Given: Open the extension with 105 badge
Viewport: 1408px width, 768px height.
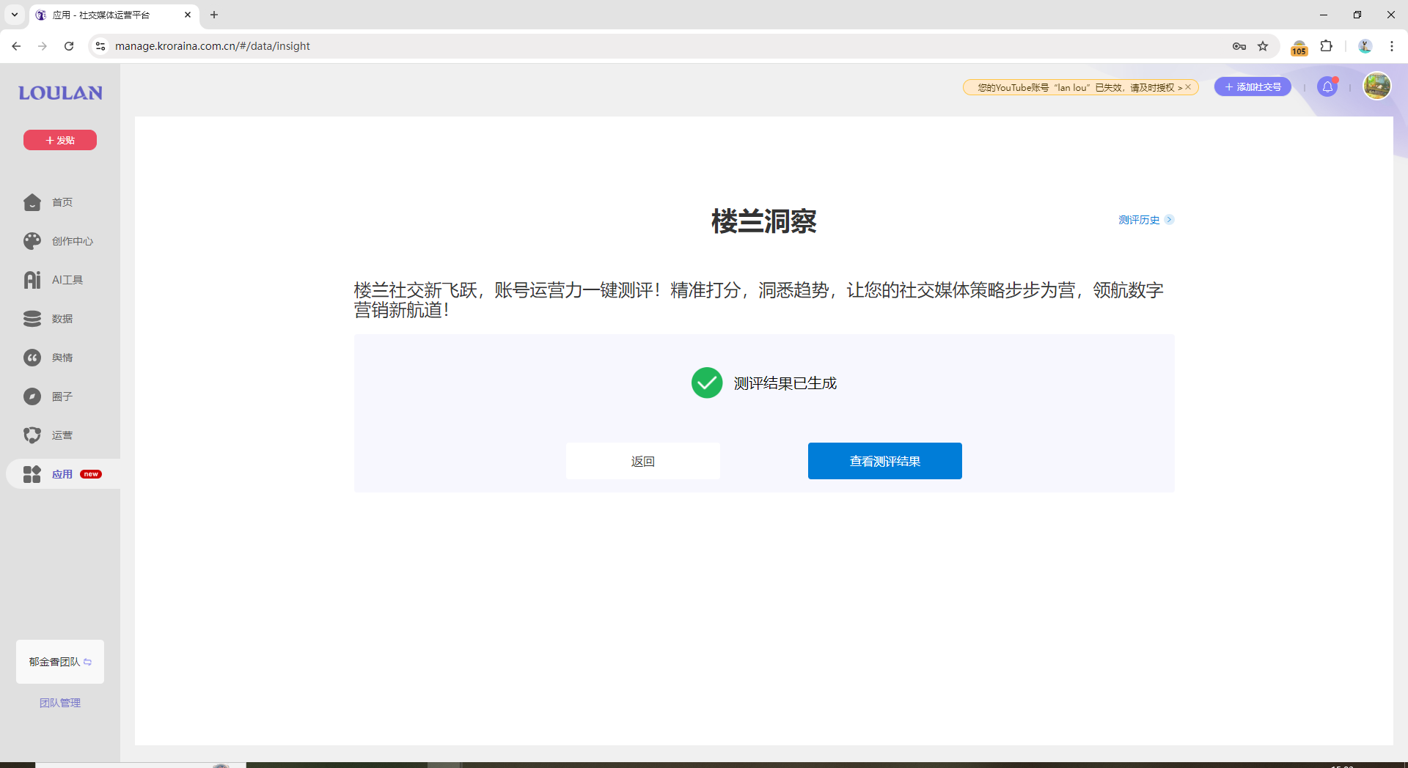Looking at the screenshot, I should (1299, 48).
